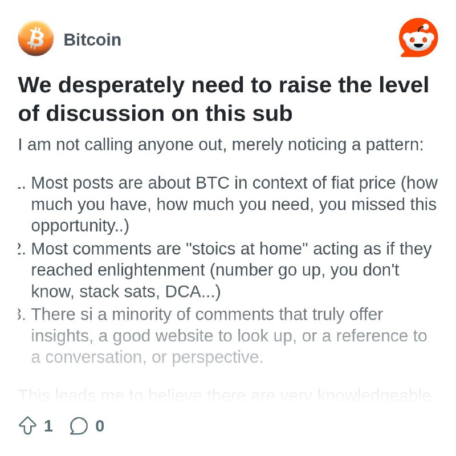
Task: Click the orange Bitcoin subreddit avatar
Action: (x=36, y=38)
